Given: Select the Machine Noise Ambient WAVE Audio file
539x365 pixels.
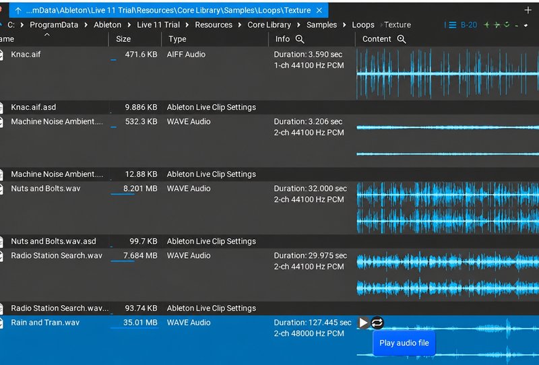Looking at the screenshot, I should 57,122.
